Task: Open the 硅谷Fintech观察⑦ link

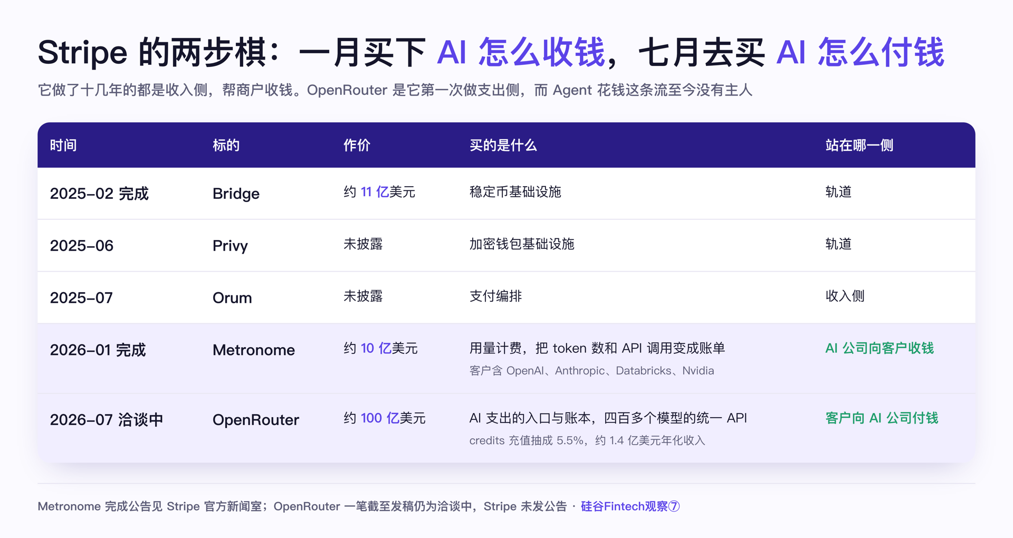Action: point(630,506)
